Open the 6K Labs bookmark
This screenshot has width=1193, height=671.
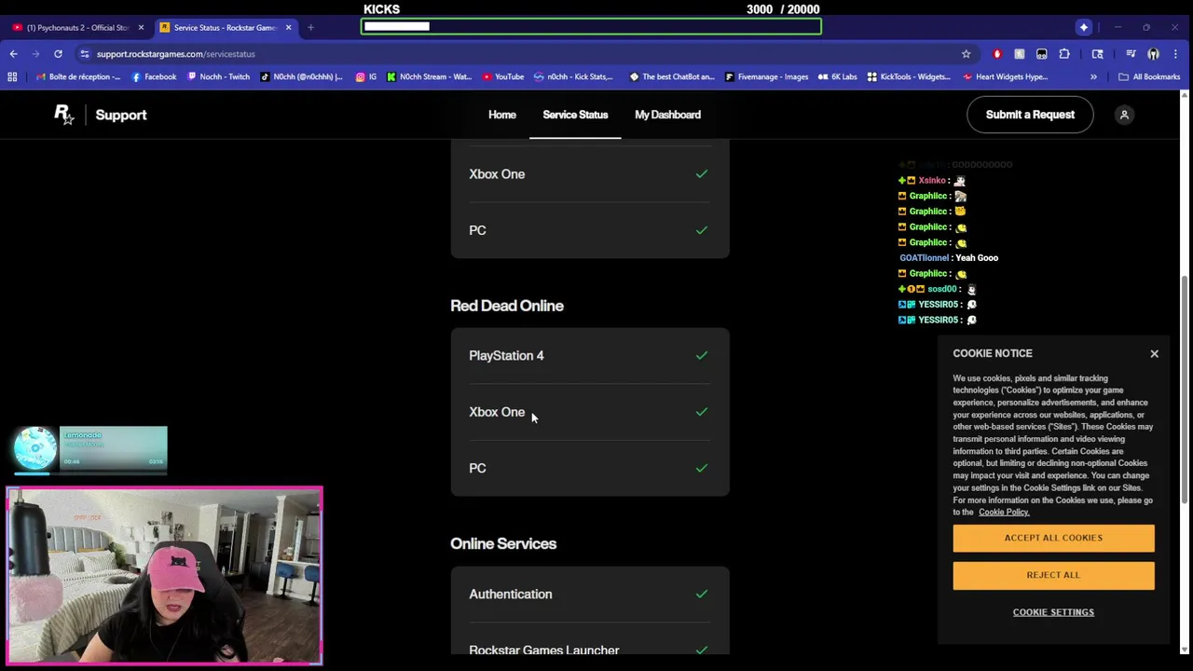(837, 76)
